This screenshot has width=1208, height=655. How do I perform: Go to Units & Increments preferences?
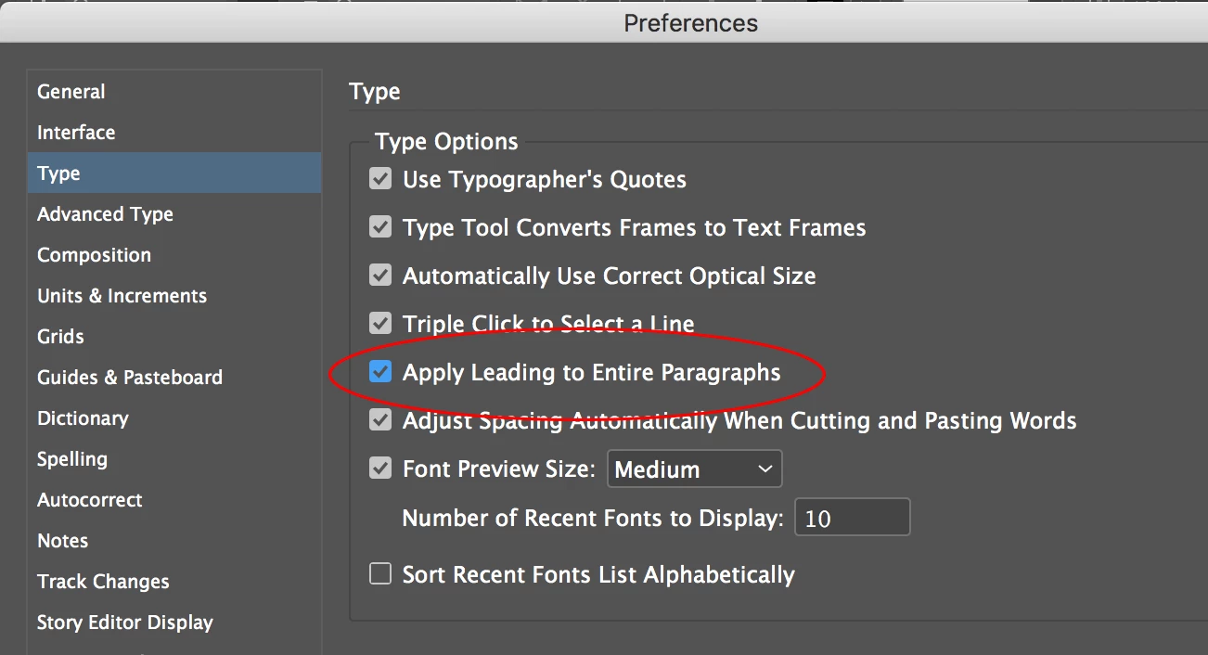[122, 296]
